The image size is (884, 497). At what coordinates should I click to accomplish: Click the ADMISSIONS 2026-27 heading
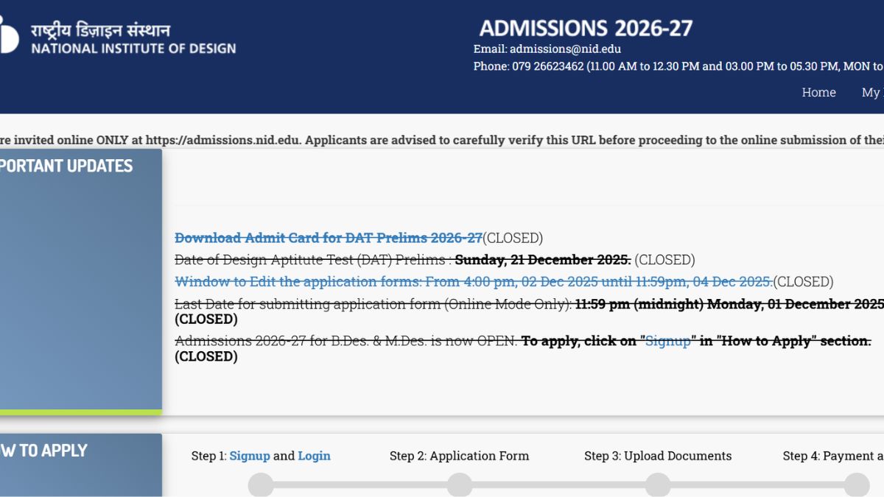point(586,28)
